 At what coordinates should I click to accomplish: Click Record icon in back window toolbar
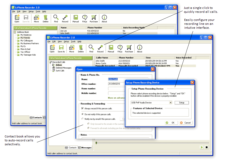coord(65,19)
